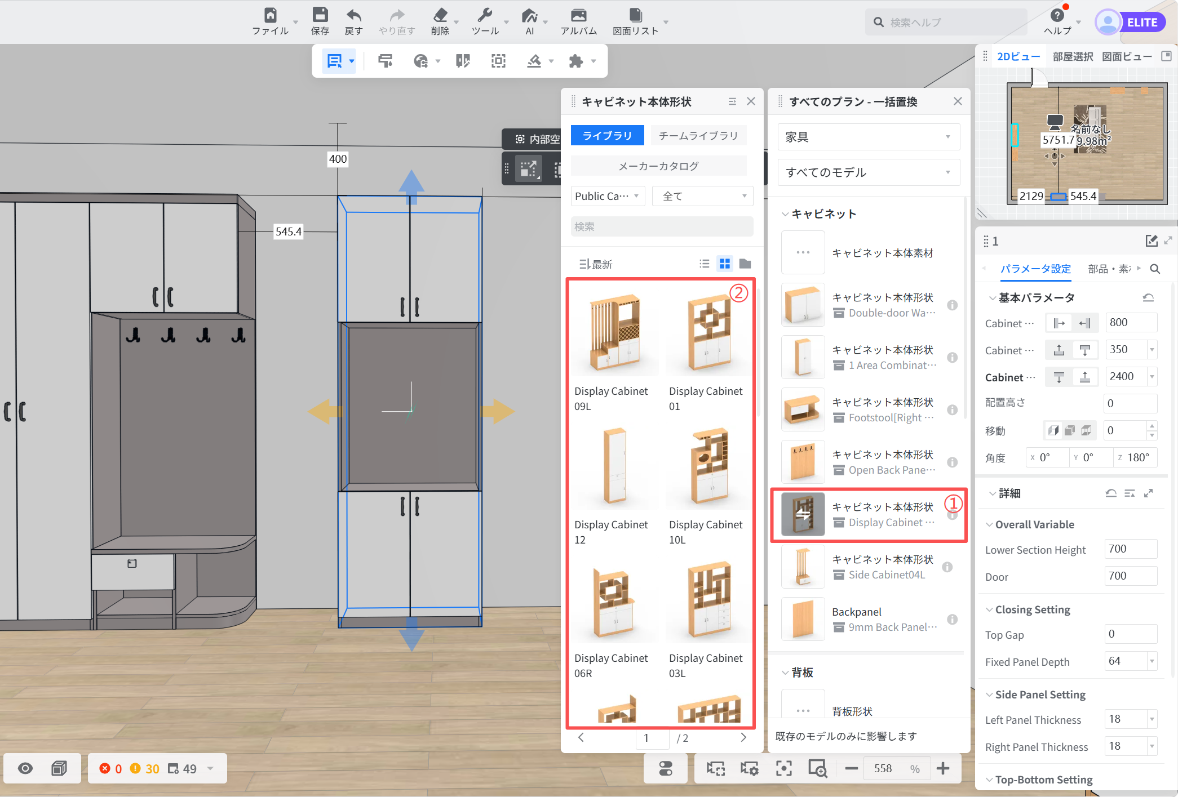
Task: Open cabinet shape panel menu icon
Action: (732, 101)
